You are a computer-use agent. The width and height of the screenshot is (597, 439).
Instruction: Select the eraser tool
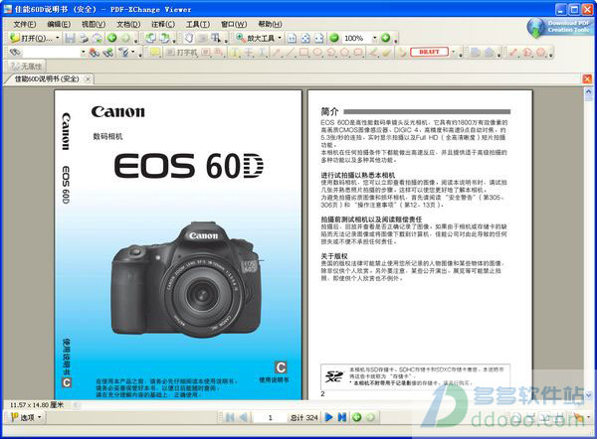387,53
